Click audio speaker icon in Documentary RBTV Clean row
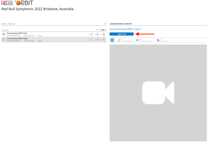 [98, 39]
